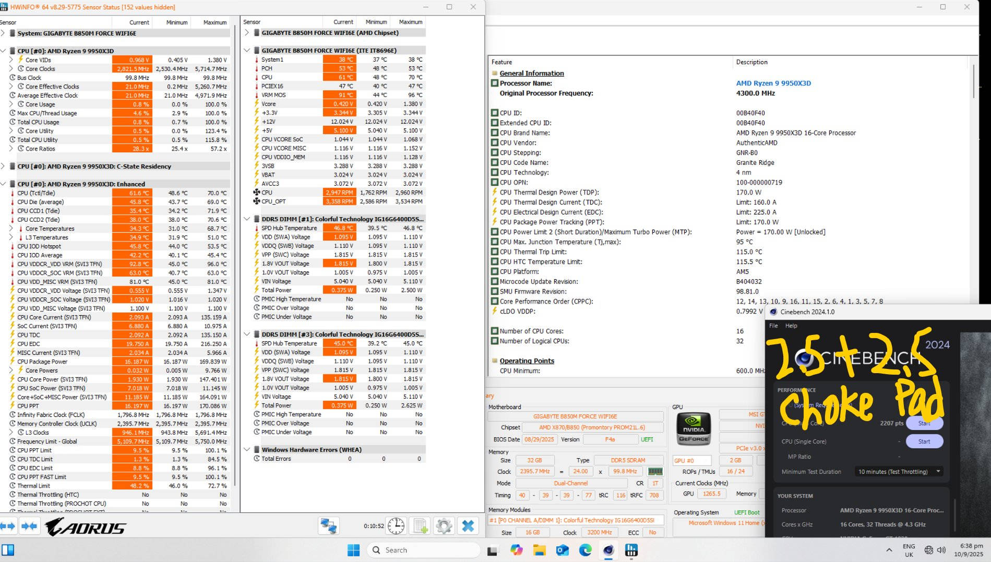The image size is (991, 562).
Task: Open Task View on taskbar
Action: click(492, 551)
